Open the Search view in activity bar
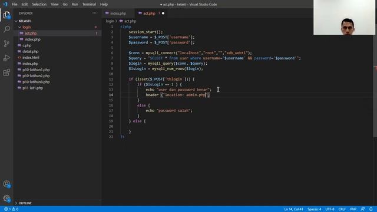Viewport: 377px width, 212px height. [x=6, y=29]
